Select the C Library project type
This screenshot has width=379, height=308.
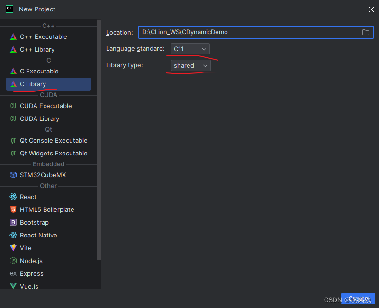click(48, 84)
